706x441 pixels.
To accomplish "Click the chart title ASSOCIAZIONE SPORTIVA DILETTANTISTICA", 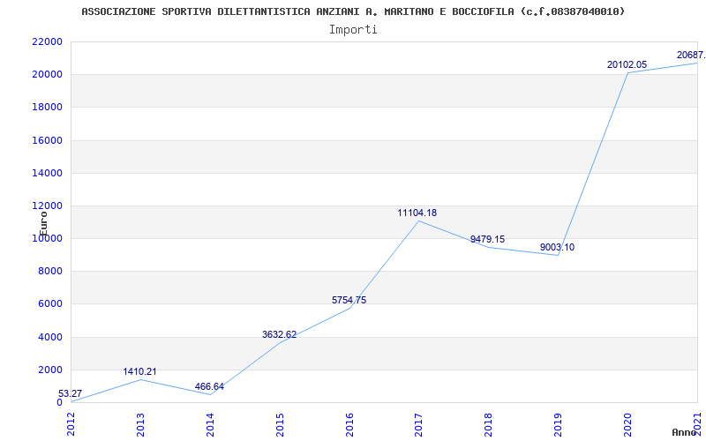I will [353, 11].
